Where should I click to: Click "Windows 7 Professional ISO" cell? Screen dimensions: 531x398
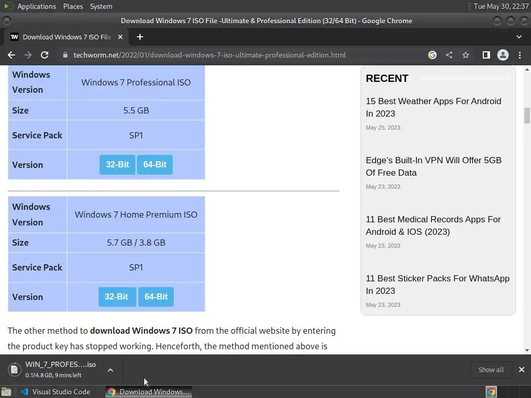tap(136, 82)
